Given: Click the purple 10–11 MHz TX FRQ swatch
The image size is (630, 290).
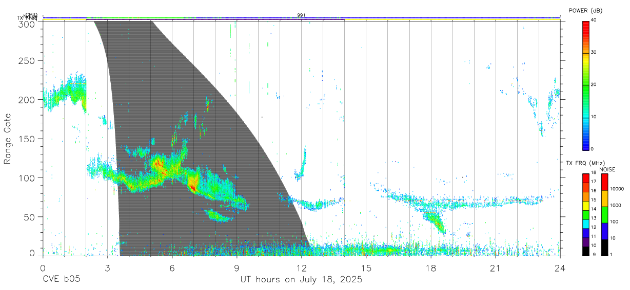Looking at the screenshot, I should pos(586,242).
